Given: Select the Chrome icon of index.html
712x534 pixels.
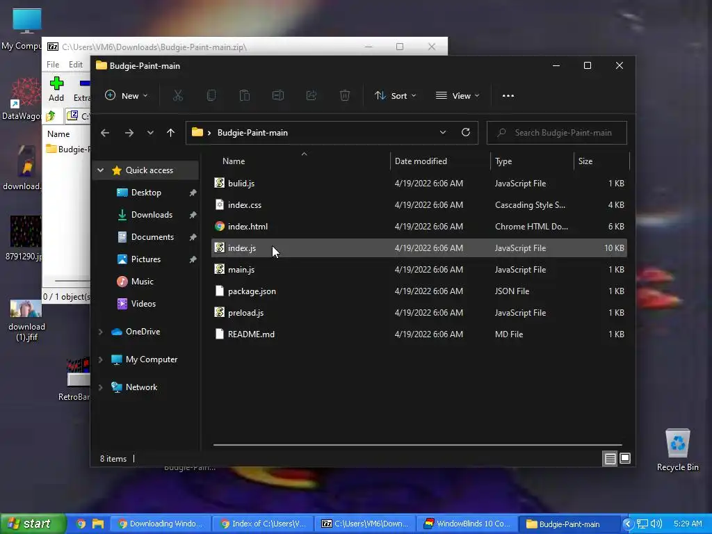Looking at the screenshot, I should tap(219, 226).
